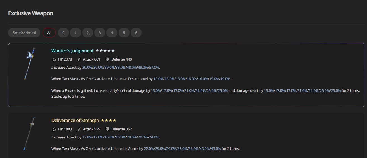Click the HP 1903 stat value

coord(65,129)
